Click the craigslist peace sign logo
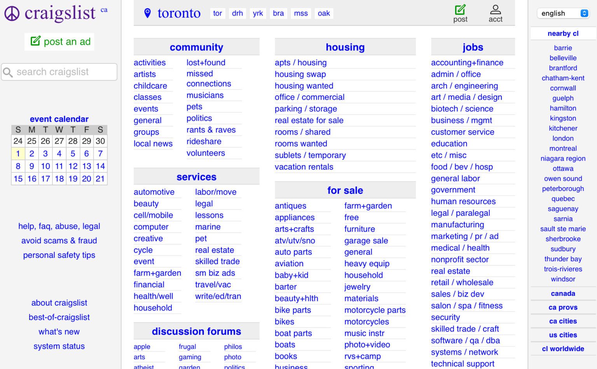 tap(12, 14)
